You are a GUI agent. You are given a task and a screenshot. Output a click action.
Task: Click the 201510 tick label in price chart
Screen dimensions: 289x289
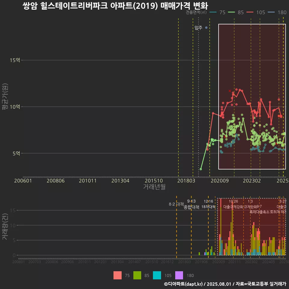click(154, 181)
